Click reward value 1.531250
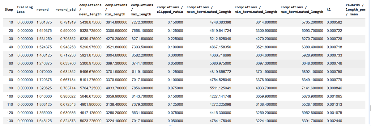Screen dimensions: 371x126 coord(44,39)
